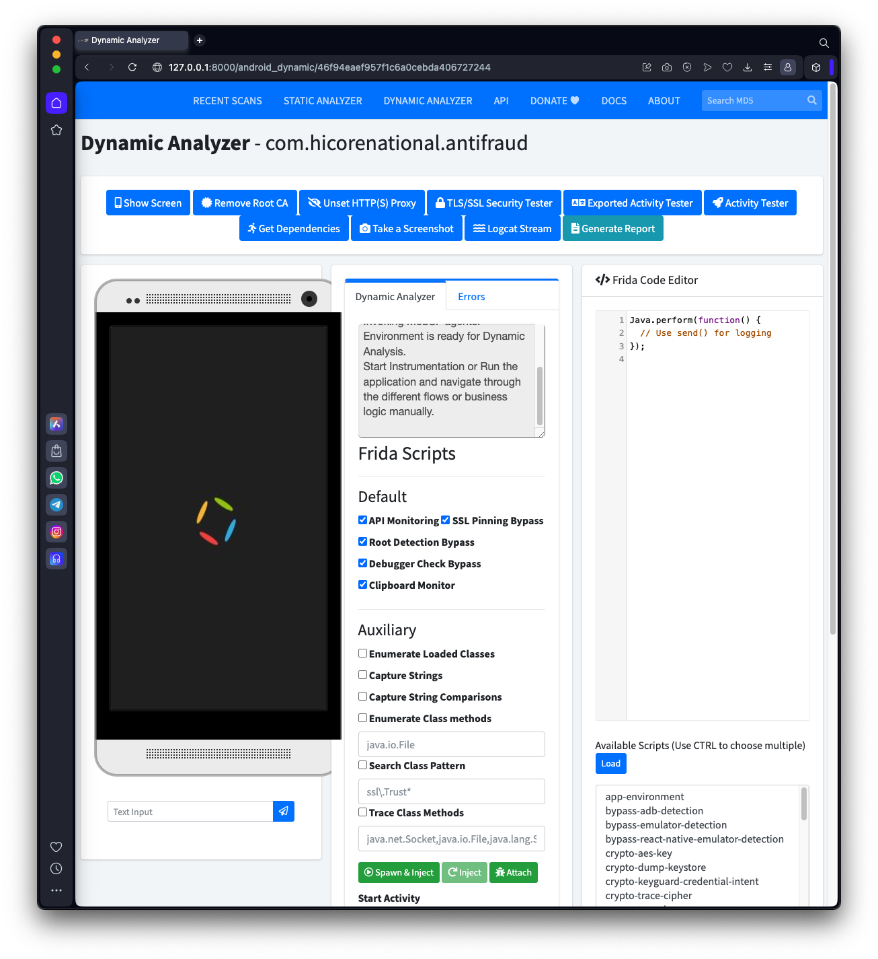Screen dimensions: 878x959
Task: Click the camera snapshot icon in address bar
Action: 667,67
